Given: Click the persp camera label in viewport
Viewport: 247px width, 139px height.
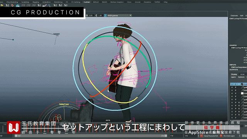Looking at the screenshot, I should point(108,120).
